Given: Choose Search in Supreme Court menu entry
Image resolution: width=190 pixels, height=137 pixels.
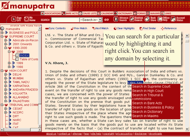Looking at the screenshot, I should click(x=151, y=87).
